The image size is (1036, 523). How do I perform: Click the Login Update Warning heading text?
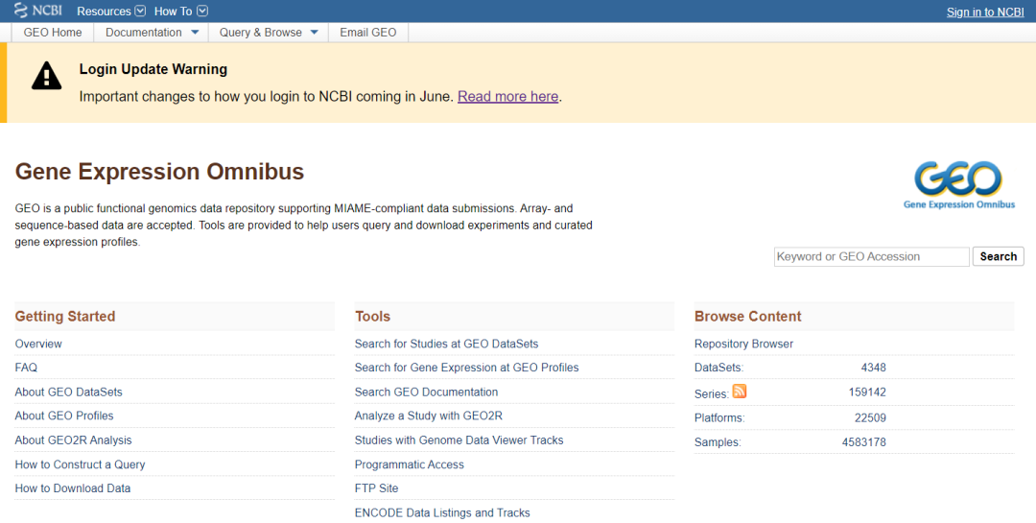[x=153, y=69]
